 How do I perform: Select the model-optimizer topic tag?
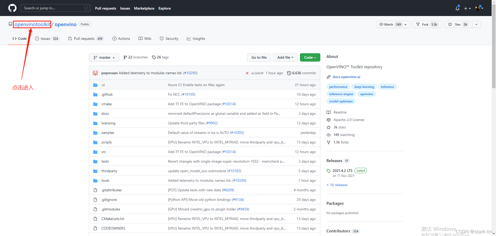[341, 101]
